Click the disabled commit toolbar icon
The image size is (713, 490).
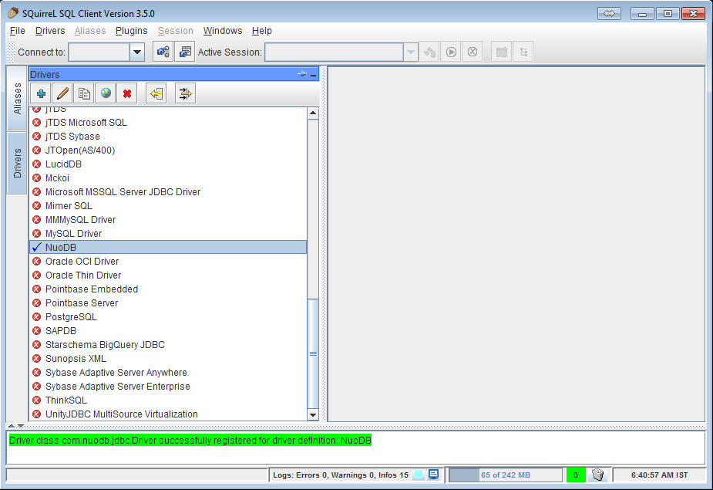pyautogui.click(x=502, y=52)
